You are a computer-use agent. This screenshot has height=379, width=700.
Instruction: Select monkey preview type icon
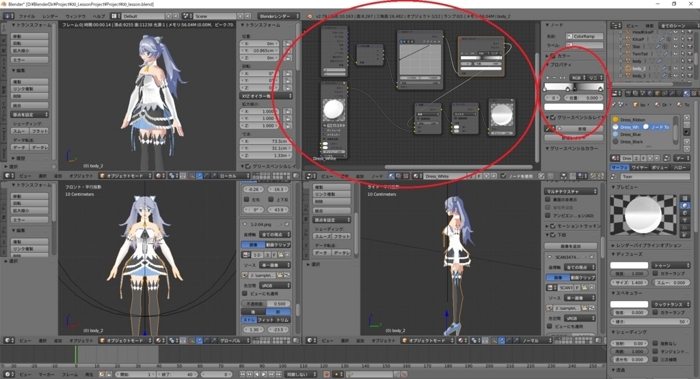pos(685,221)
